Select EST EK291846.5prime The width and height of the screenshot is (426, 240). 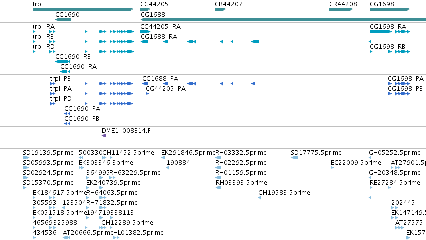(163, 158)
